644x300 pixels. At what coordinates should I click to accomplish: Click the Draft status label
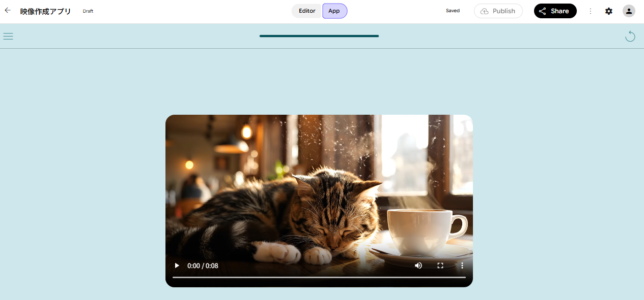click(88, 11)
